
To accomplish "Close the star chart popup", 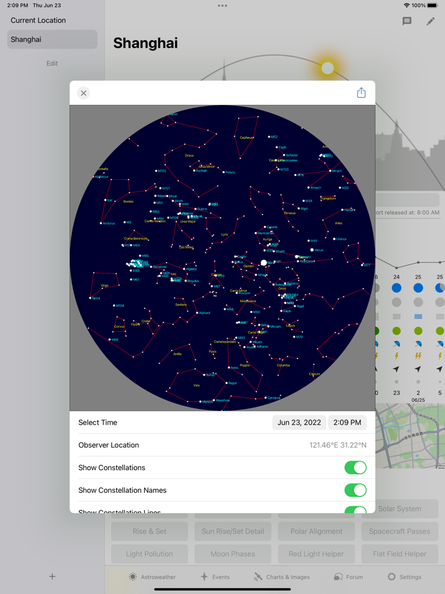I will [83, 93].
